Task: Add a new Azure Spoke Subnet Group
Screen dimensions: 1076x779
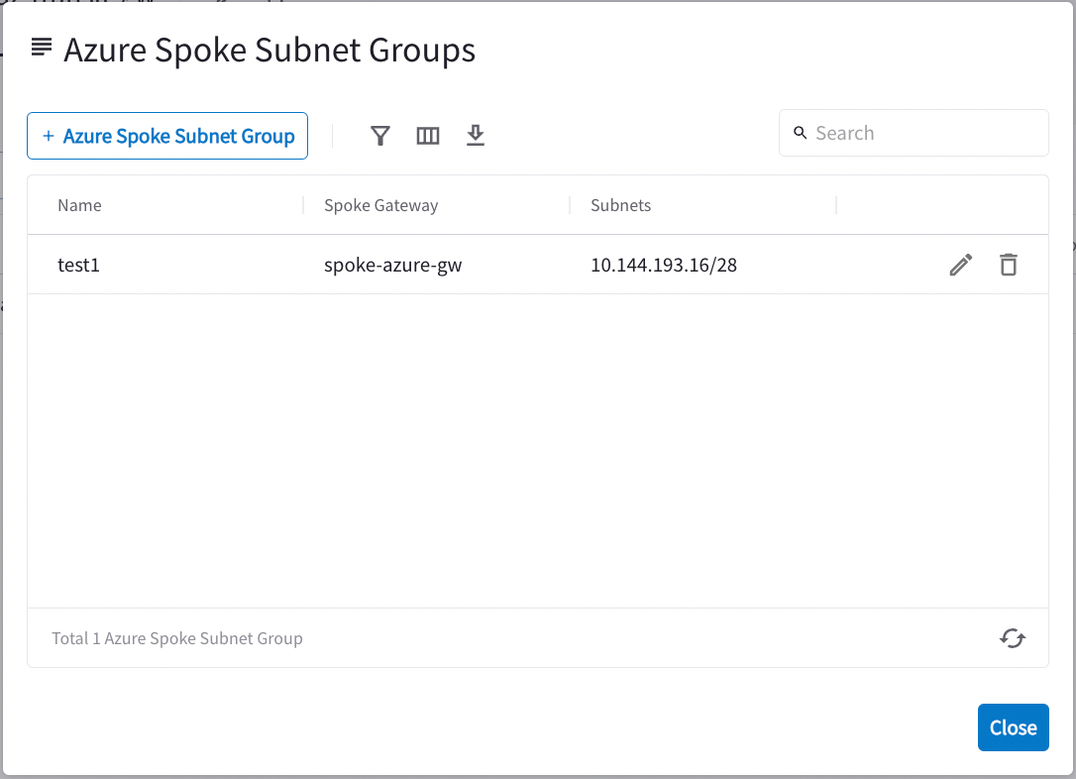Action: [167, 136]
